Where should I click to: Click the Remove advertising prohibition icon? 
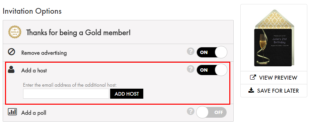[x=12, y=53]
